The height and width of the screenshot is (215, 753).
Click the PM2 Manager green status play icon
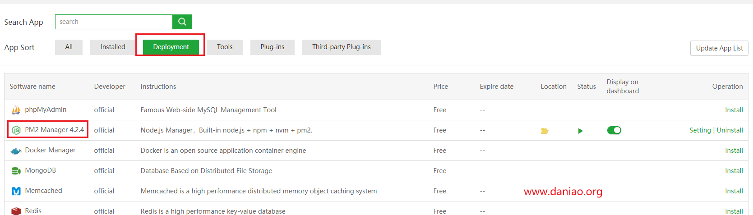tap(580, 131)
